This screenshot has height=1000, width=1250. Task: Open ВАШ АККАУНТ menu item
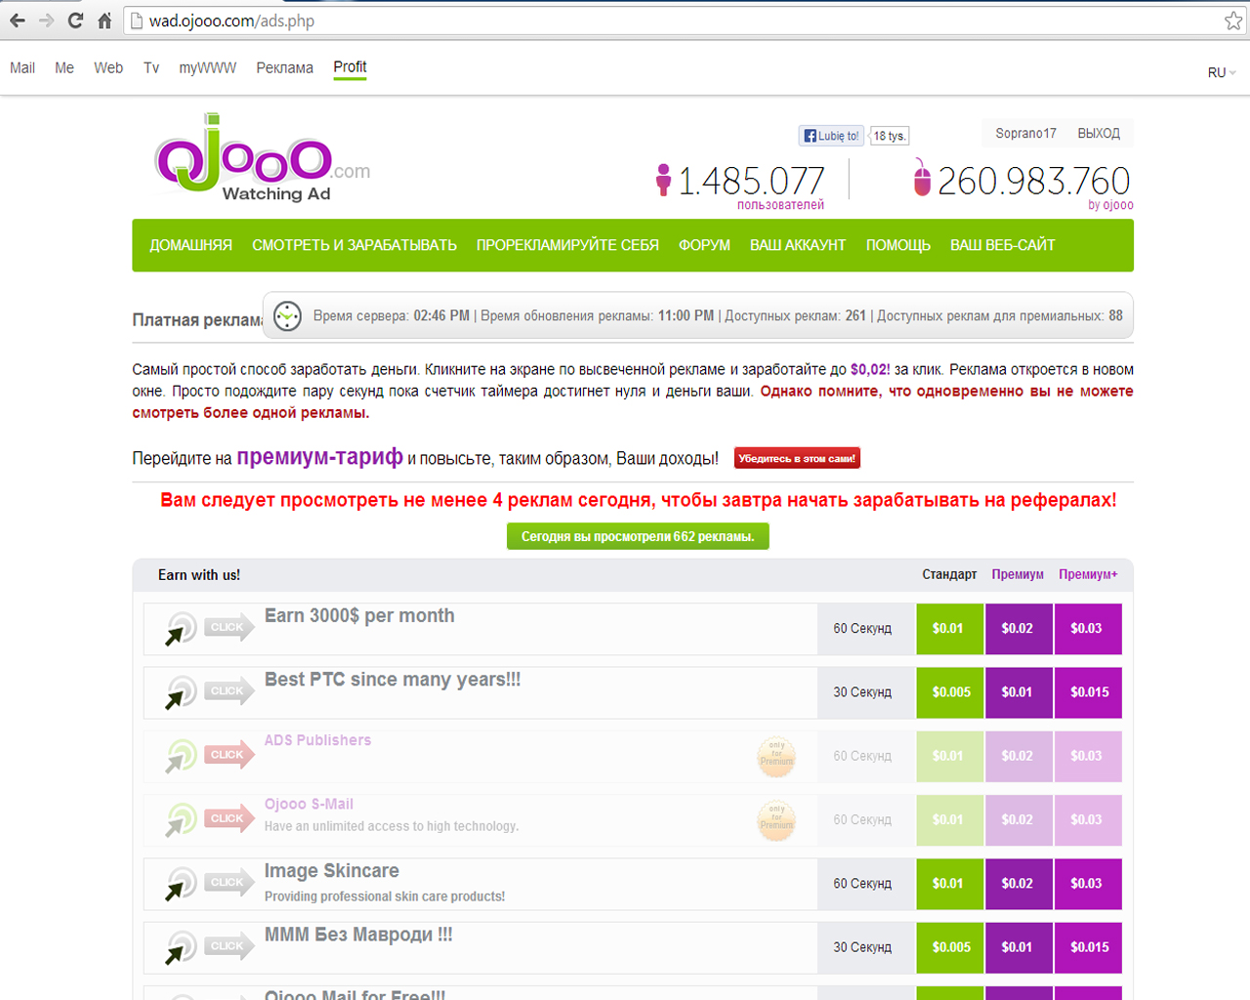(x=798, y=245)
